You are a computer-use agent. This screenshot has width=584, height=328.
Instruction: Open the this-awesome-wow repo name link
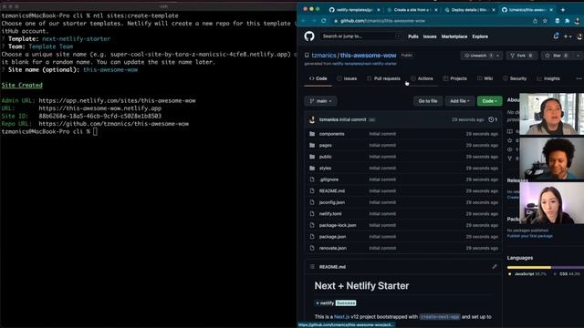(x=368, y=56)
